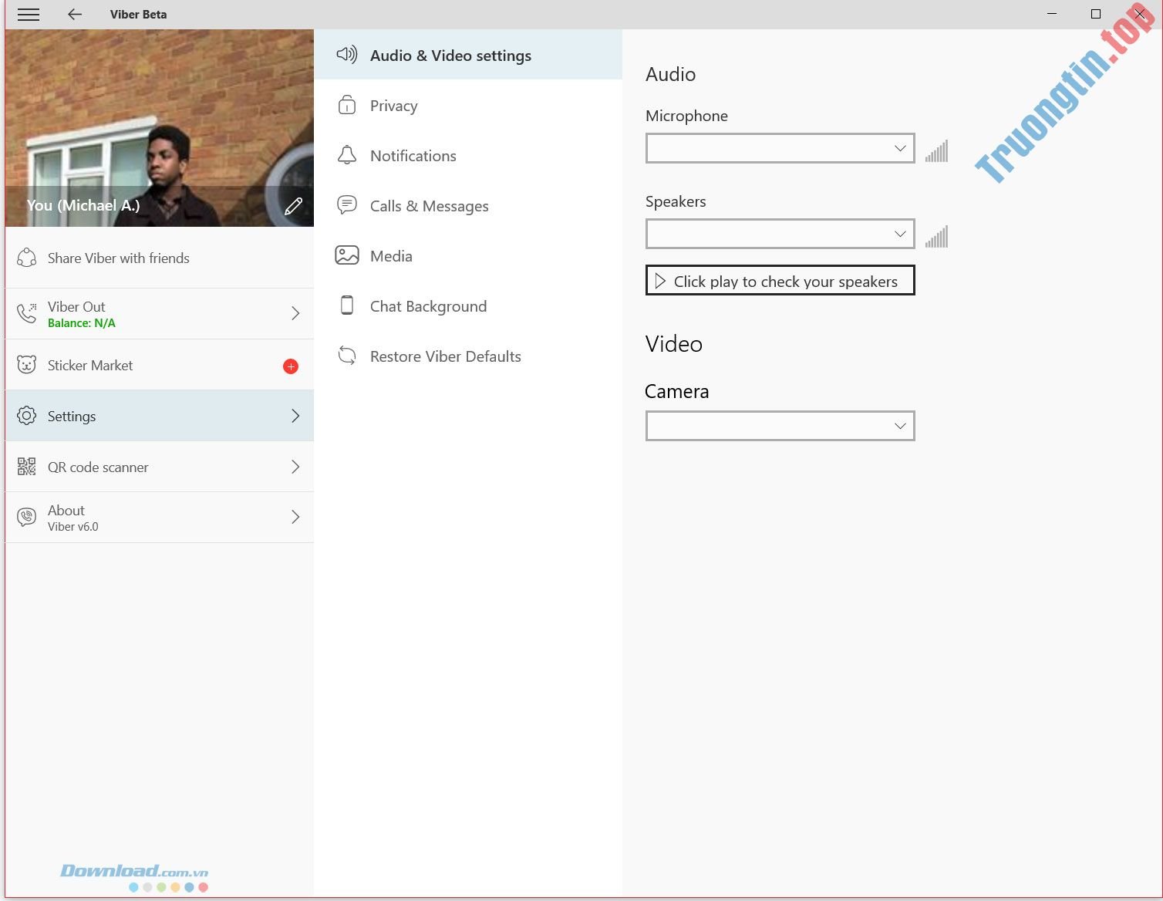The image size is (1163, 901).
Task: Click the Settings gear icon
Action: 27,415
